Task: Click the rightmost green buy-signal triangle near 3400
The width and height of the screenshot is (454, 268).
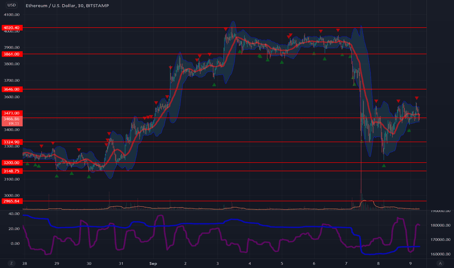Action: tap(409, 131)
